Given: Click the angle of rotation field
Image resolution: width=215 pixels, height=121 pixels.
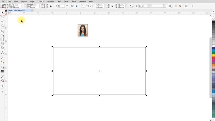Looking at the screenshot, I should click(x=61, y=6).
